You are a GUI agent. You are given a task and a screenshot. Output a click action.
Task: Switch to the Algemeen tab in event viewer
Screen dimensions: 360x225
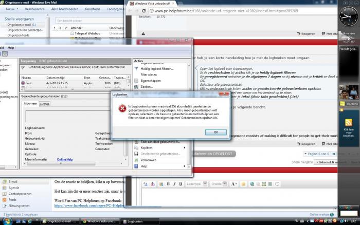30,104
